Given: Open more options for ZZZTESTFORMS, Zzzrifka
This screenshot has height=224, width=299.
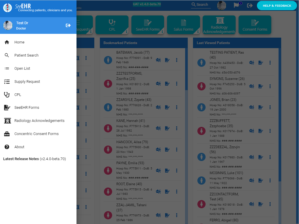Looking at the screenshot, I should [x=177, y=84].
